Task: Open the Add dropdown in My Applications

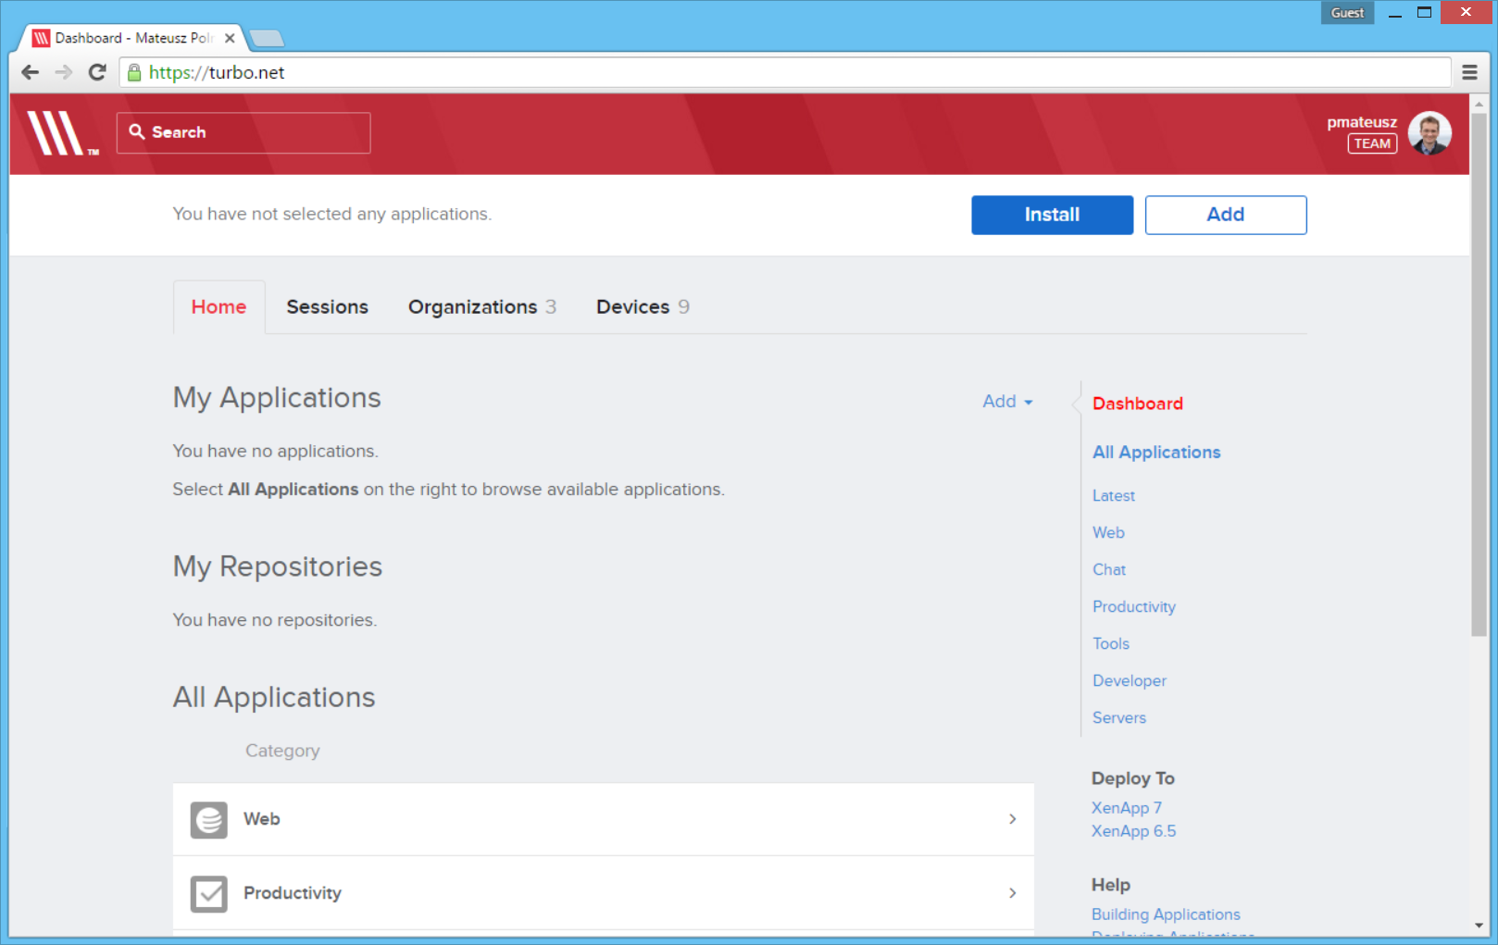Action: coord(1007,402)
